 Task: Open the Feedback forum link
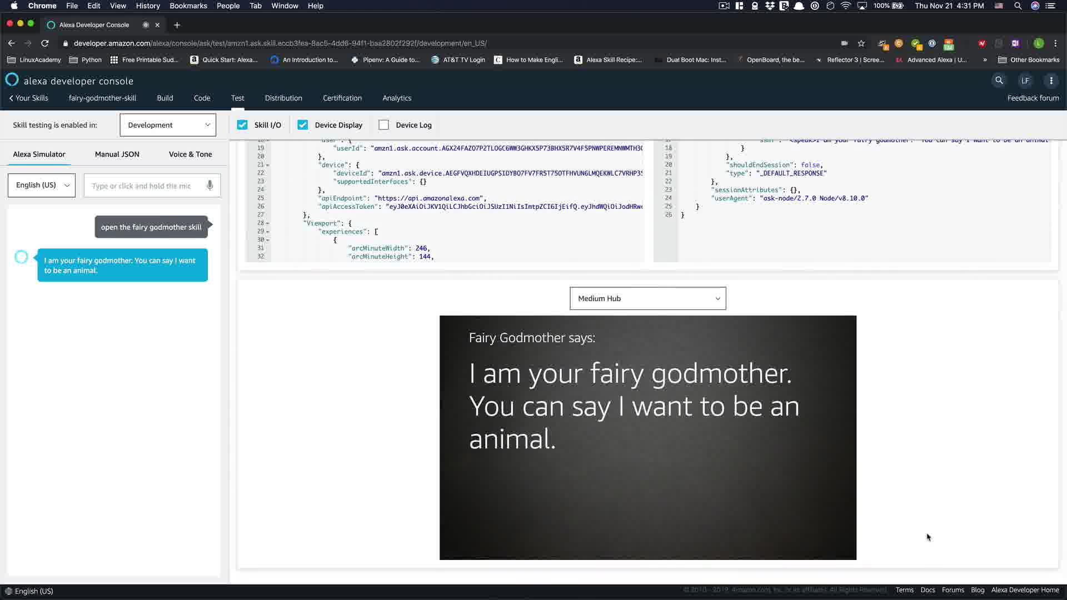[1033, 98]
